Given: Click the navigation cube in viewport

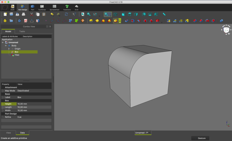Looking at the screenshot, I should pos(226,30).
